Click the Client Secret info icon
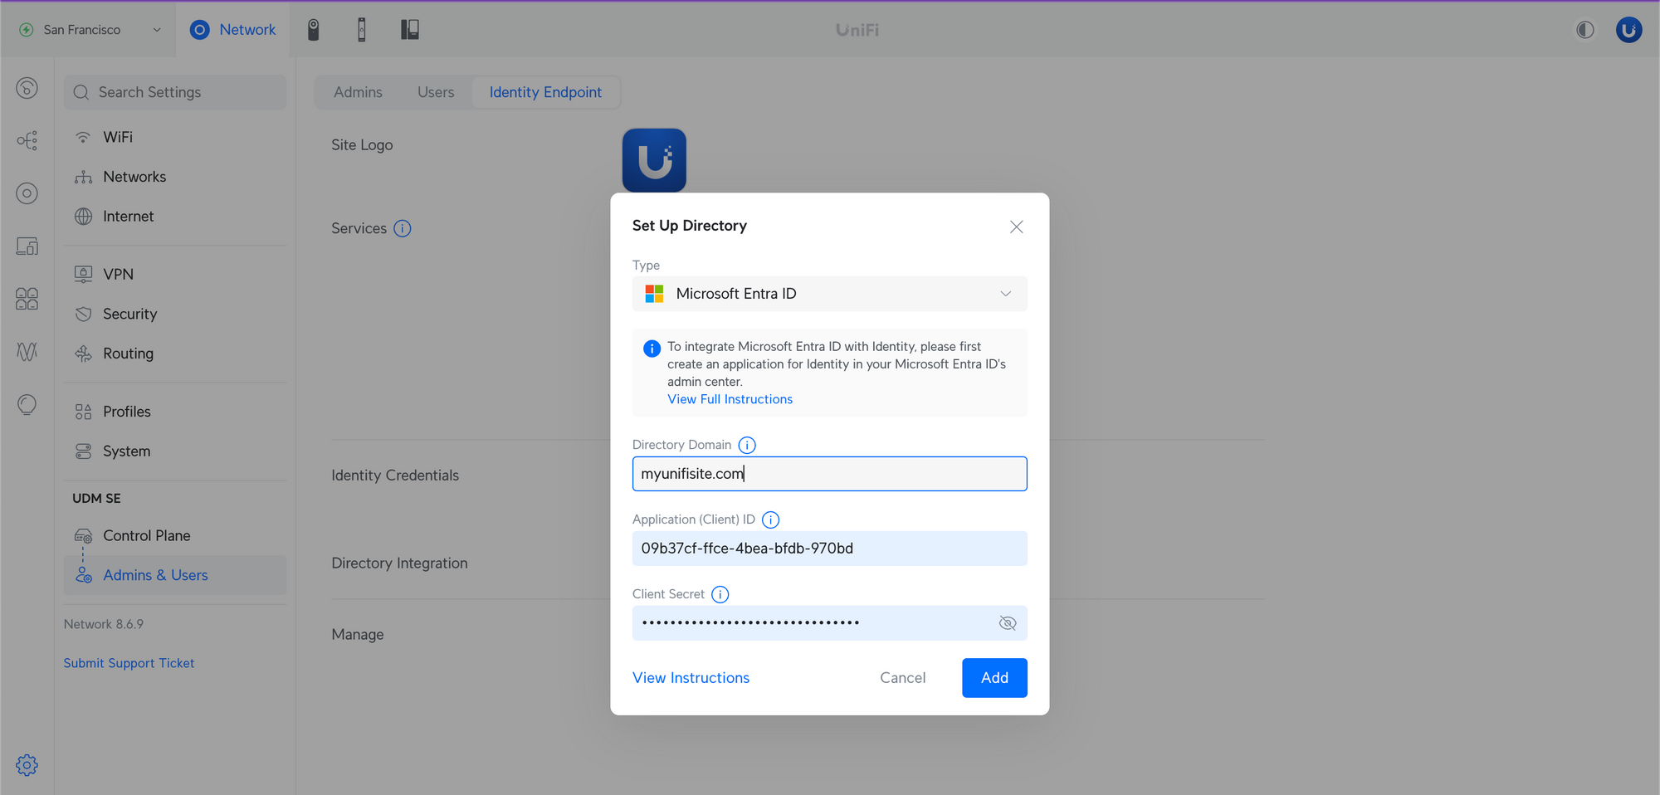This screenshot has height=795, width=1660. [x=720, y=595]
